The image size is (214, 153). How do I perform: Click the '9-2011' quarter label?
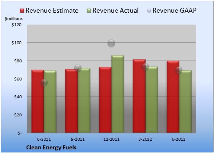pyautogui.click(x=78, y=139)
